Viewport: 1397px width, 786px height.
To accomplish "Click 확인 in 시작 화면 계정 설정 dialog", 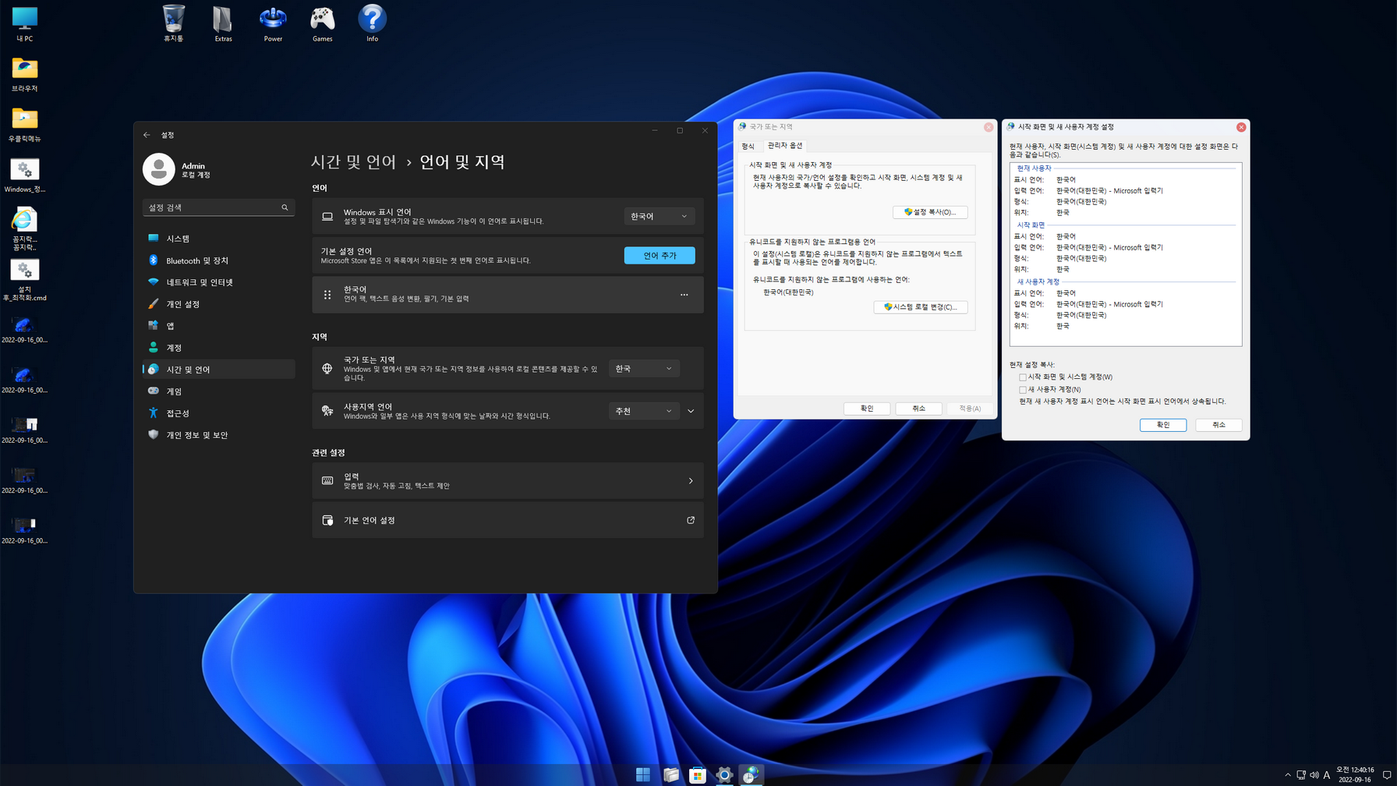I will click(x=1163, y=425).
